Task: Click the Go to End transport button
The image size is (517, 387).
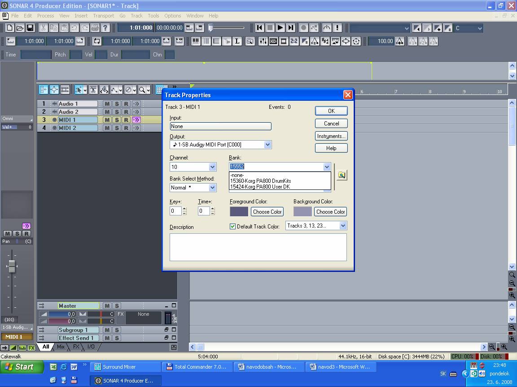Action: point(290,28)
